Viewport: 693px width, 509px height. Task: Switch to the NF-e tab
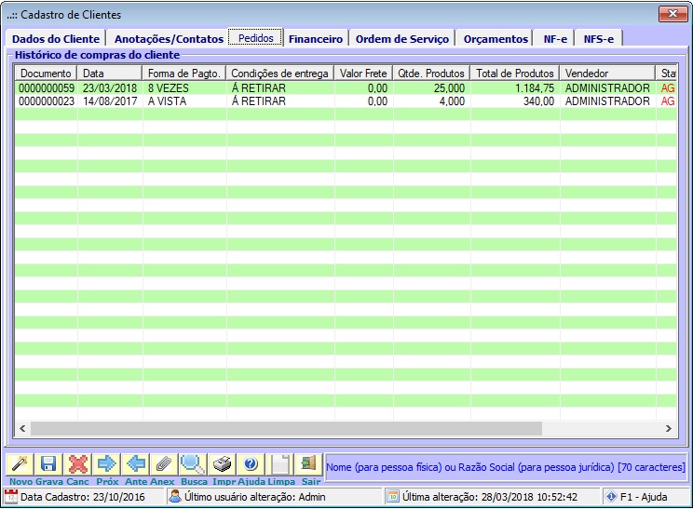(x=555, y=39)
